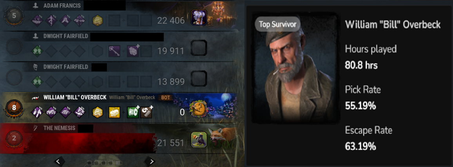Image resolution: width=453 pixels, height=167 pixels.
Task: Select the first page indicator dot
Action: pos(89,163)
